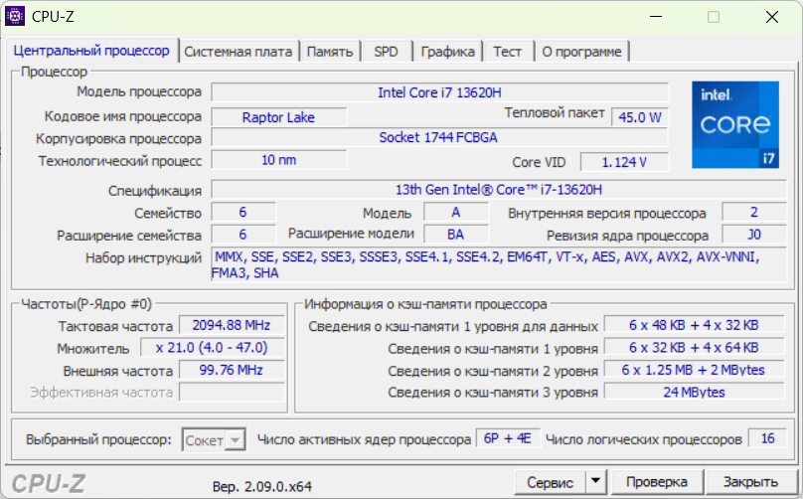803x499 pixels.
Task: Open the Графика tab
Action: point(447,52)
